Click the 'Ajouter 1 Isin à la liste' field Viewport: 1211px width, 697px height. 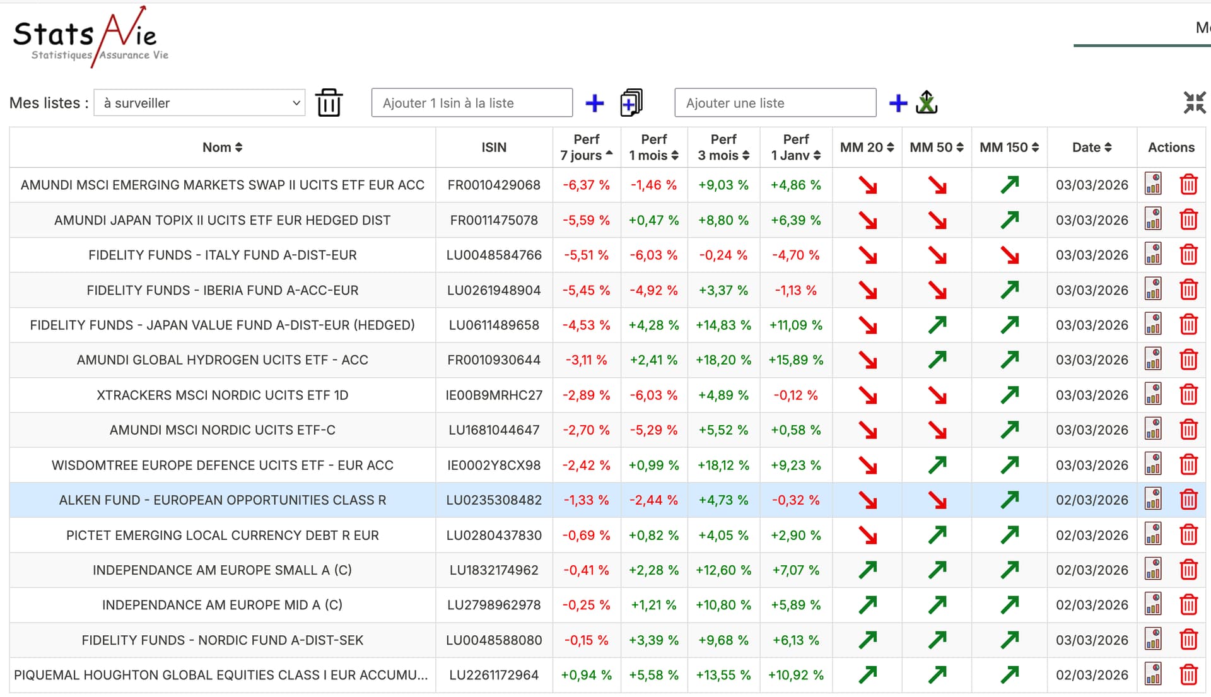pos(472,103)
